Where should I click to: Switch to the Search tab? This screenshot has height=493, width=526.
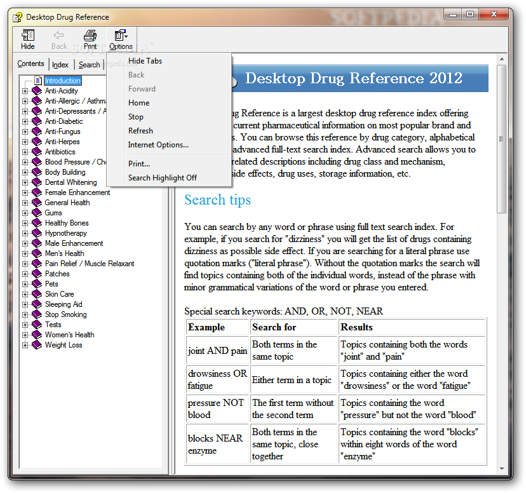pos(89,65)
